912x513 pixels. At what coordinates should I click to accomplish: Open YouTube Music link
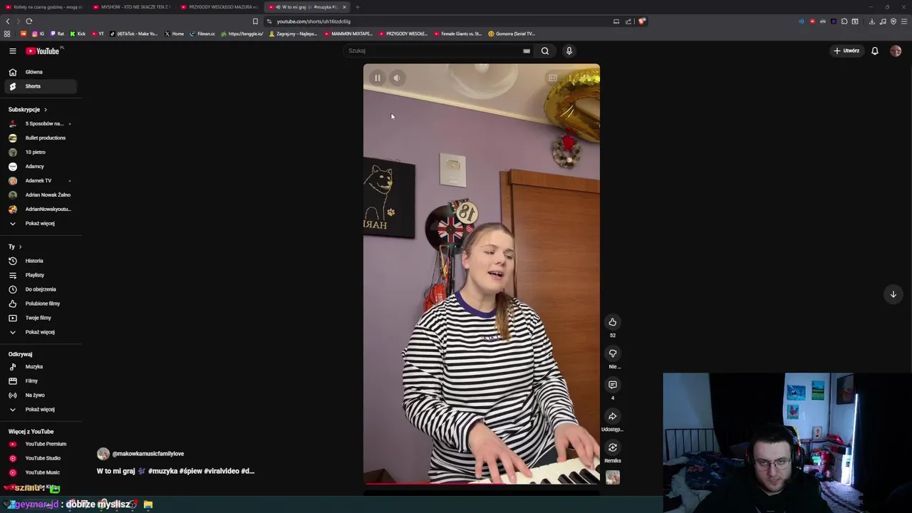click(x=41, y=472)
